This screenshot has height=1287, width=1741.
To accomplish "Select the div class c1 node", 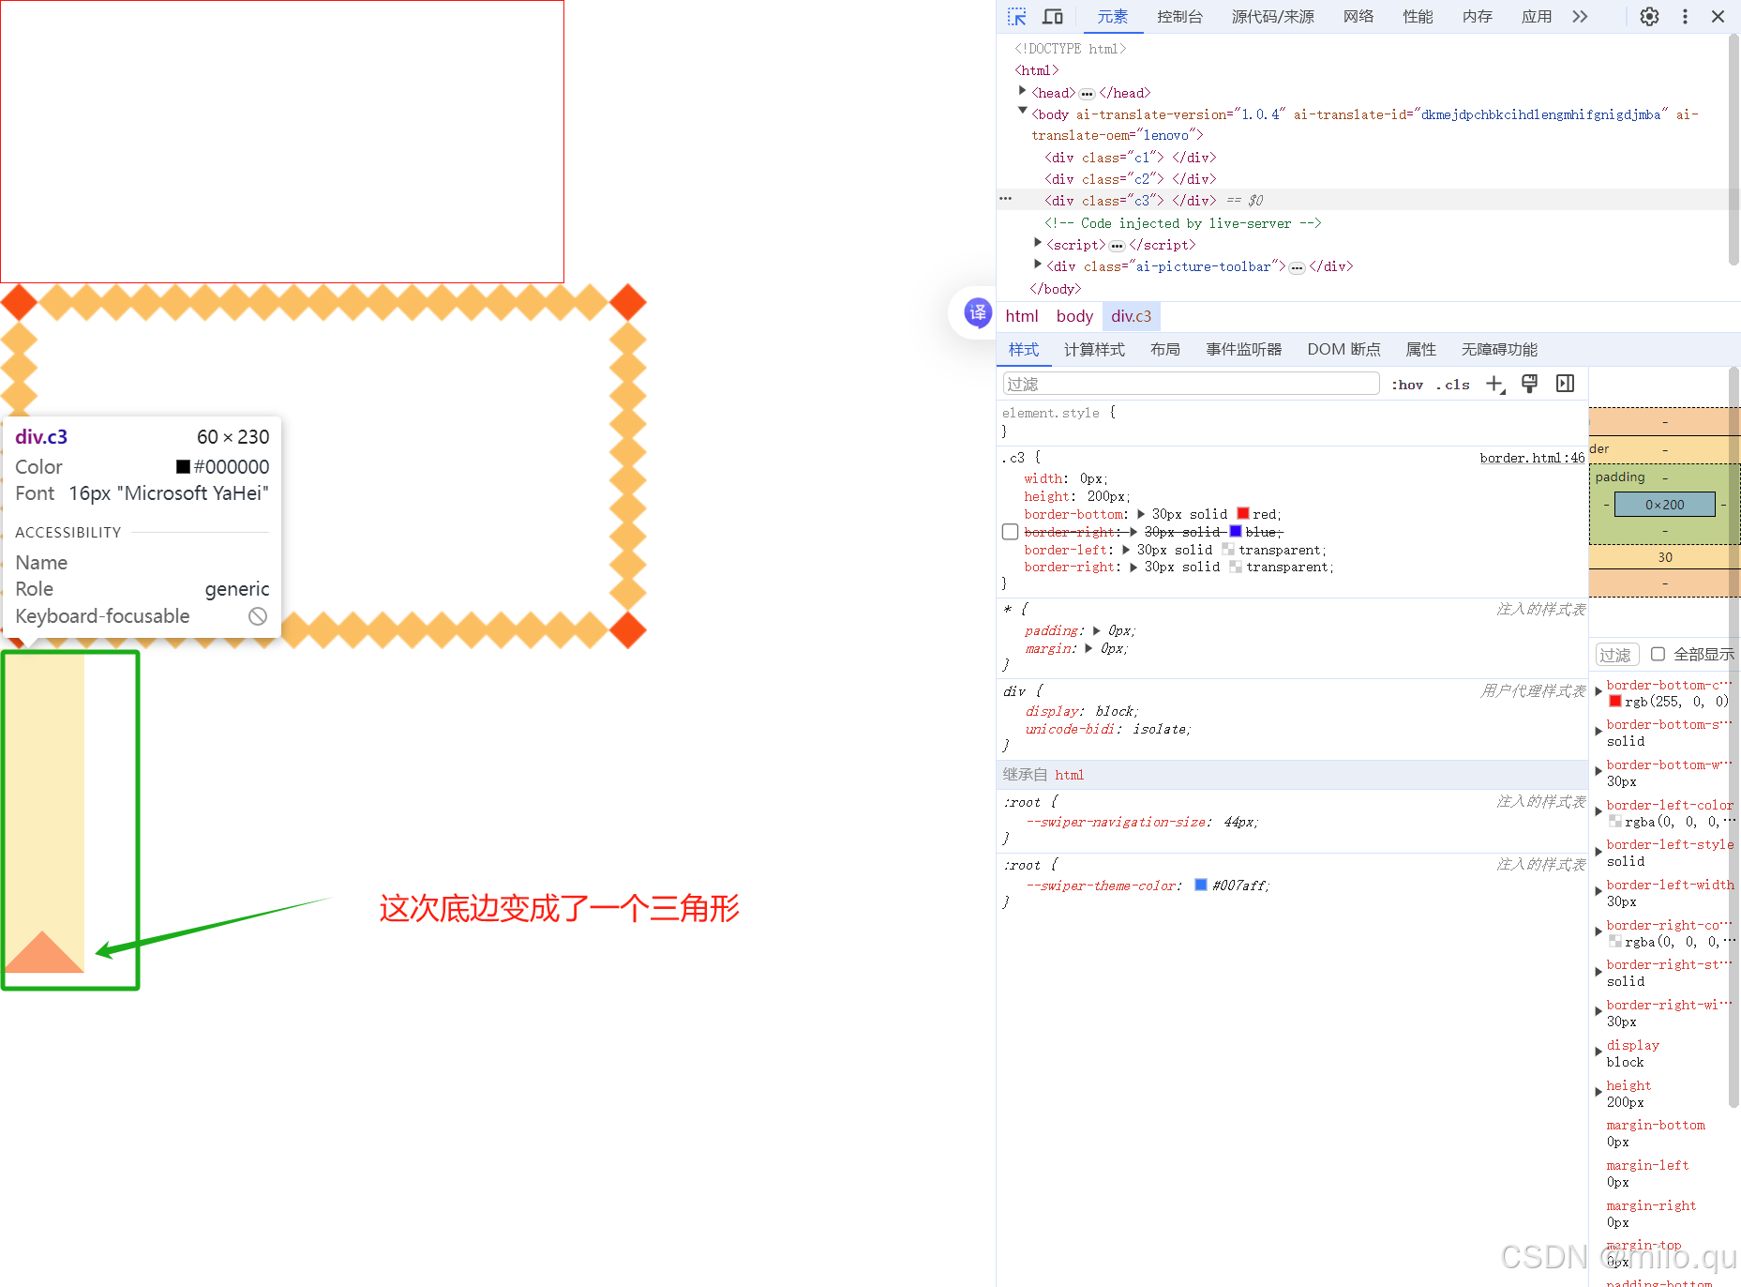I will 1131,158.
